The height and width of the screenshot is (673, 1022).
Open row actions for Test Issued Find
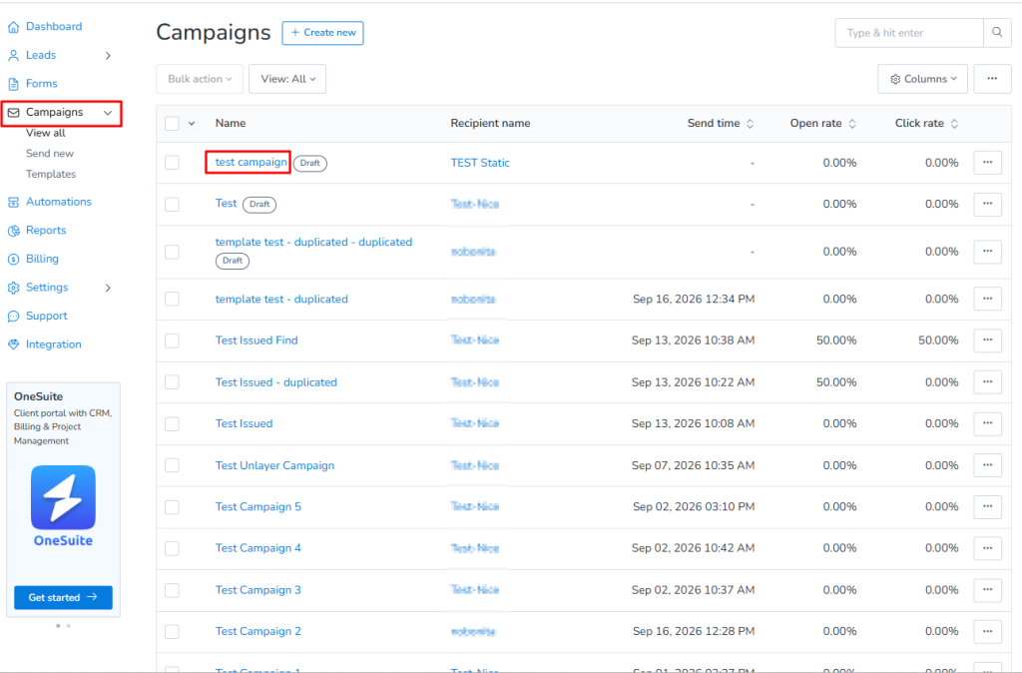(x=987, y=340)
